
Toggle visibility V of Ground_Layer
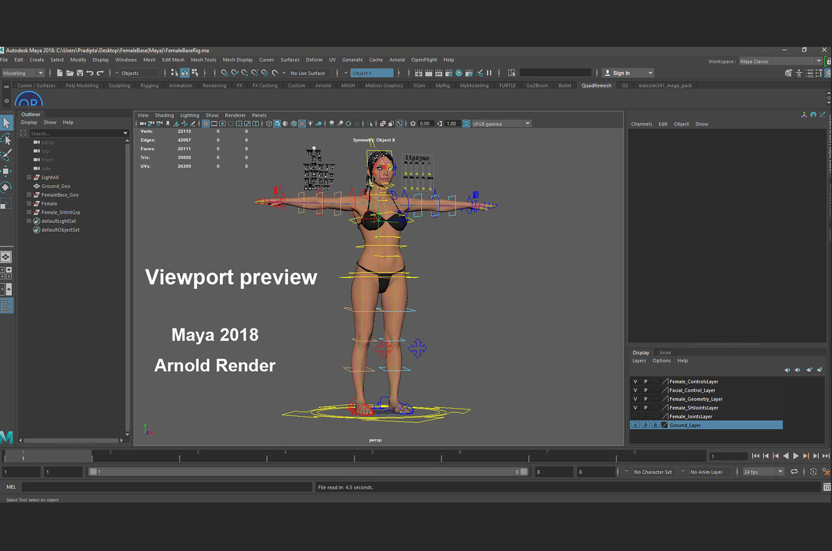635,425
